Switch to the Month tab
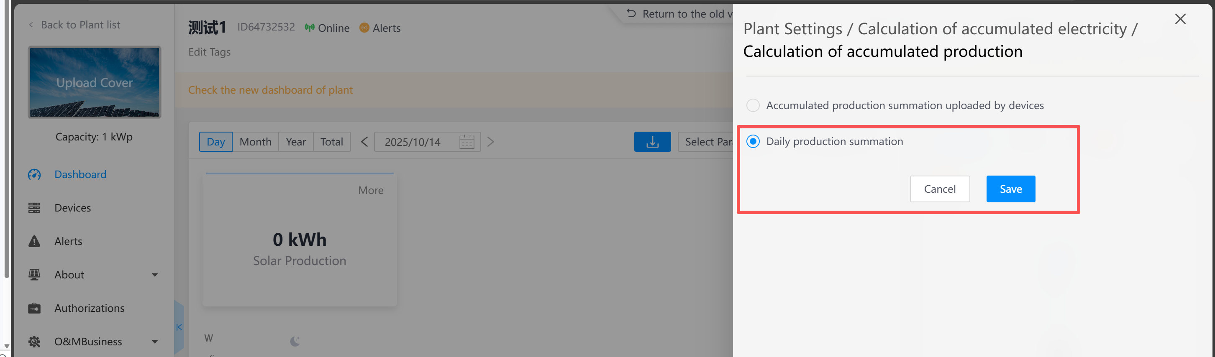The width and height of the screenshot is (1215, 357). tap(255, 142)
